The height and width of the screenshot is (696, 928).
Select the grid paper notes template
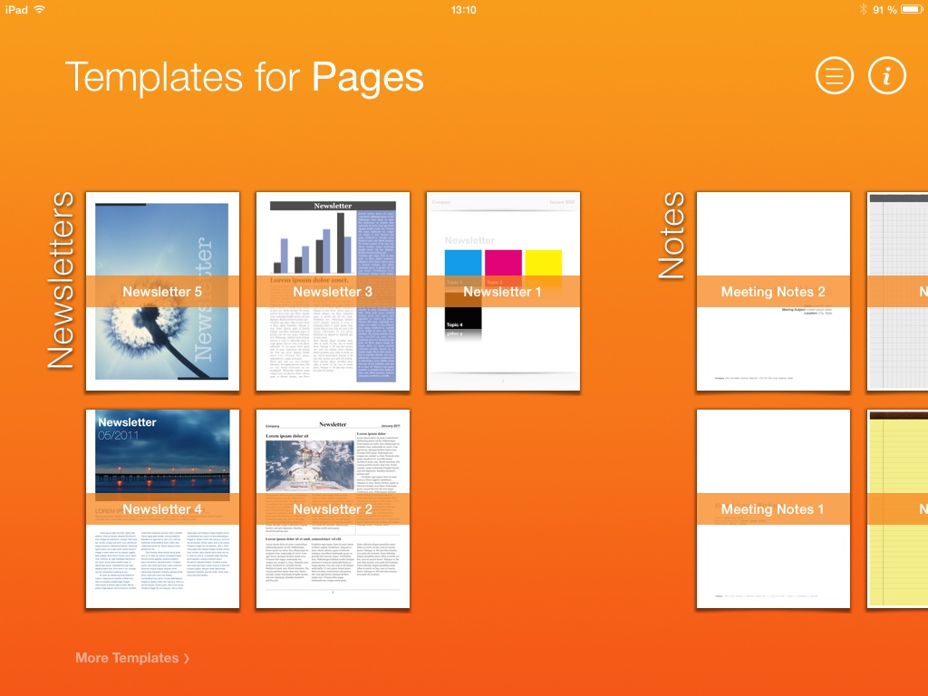[x=898, y=292]
